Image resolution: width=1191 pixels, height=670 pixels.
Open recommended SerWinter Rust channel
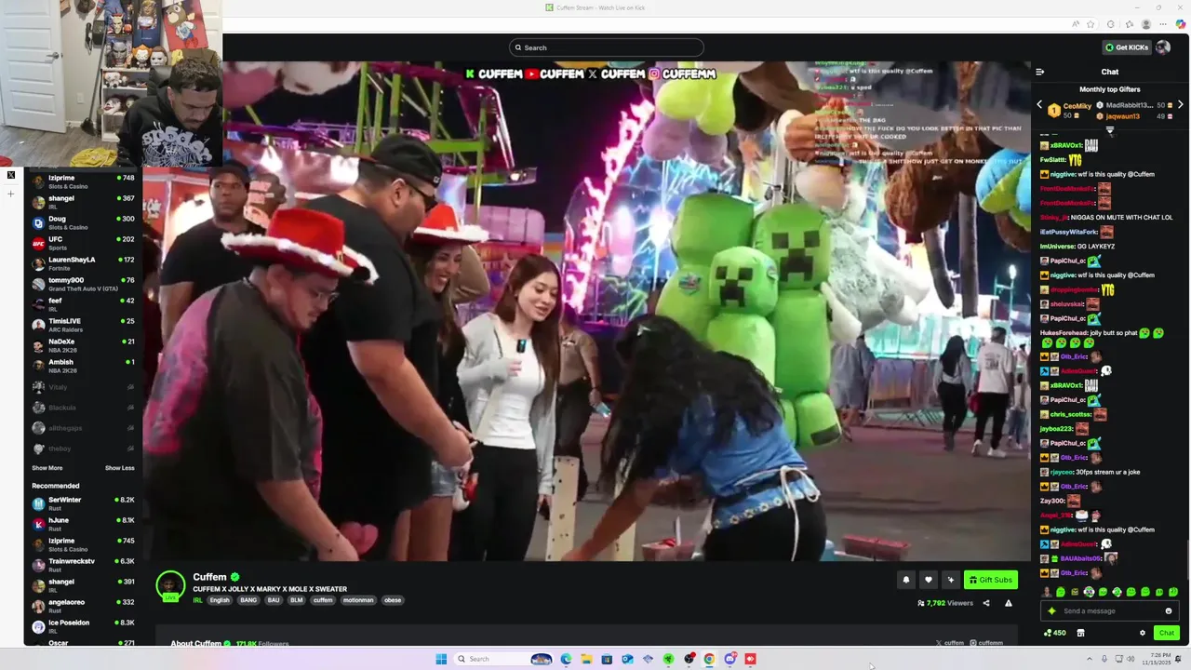[84, 503]
